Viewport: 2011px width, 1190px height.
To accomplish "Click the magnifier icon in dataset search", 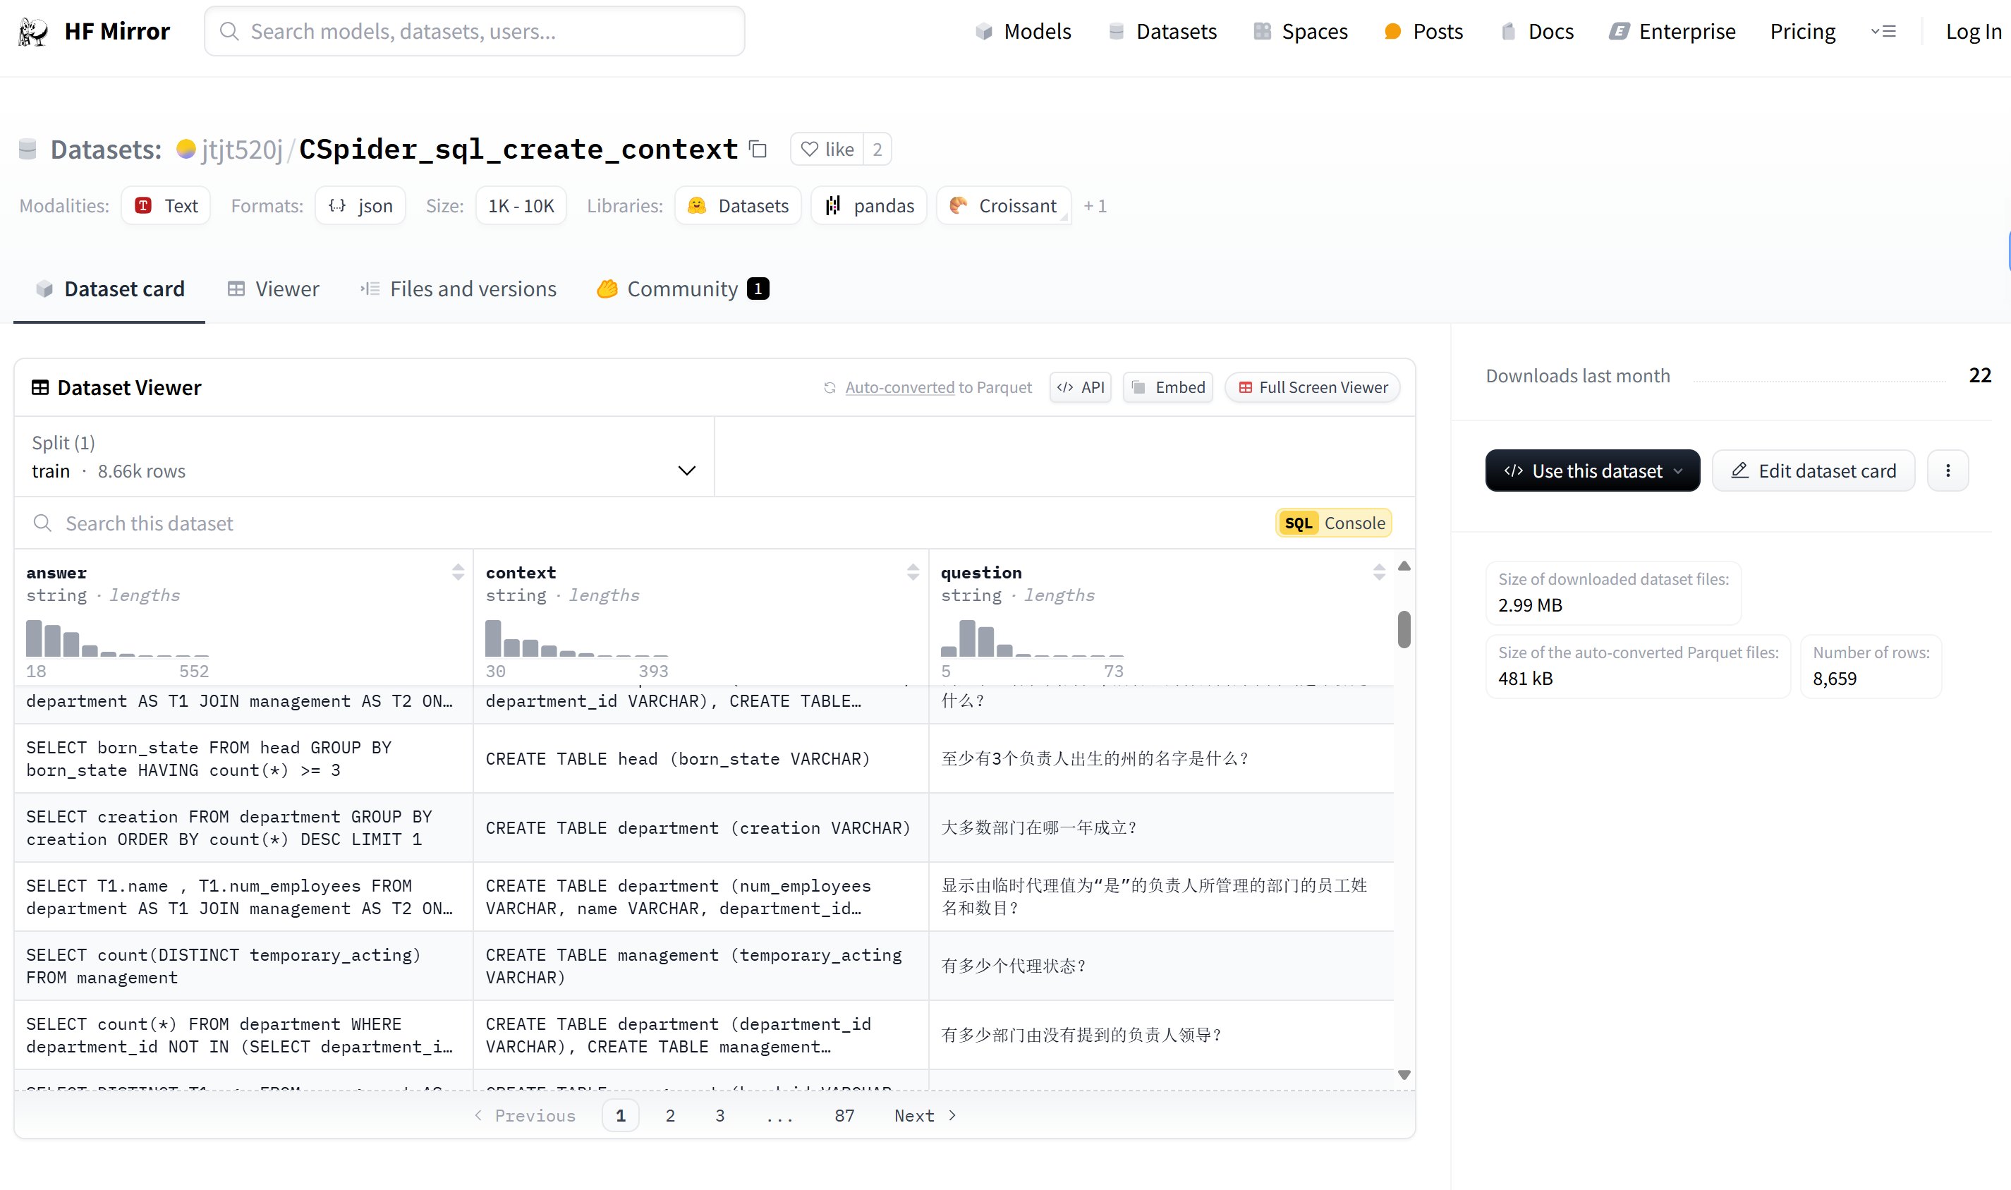I will coord(42,523).
